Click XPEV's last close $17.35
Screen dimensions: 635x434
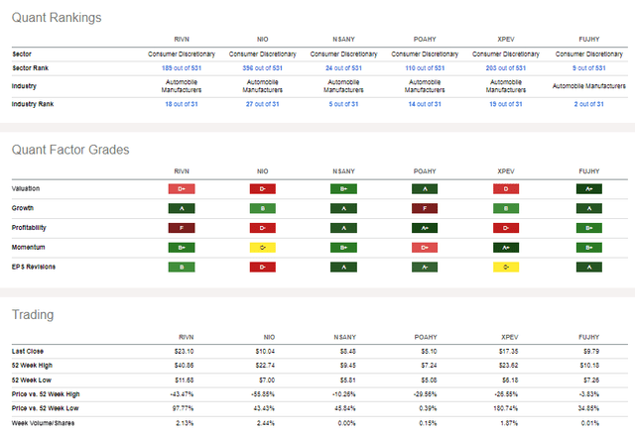point(508,351)
